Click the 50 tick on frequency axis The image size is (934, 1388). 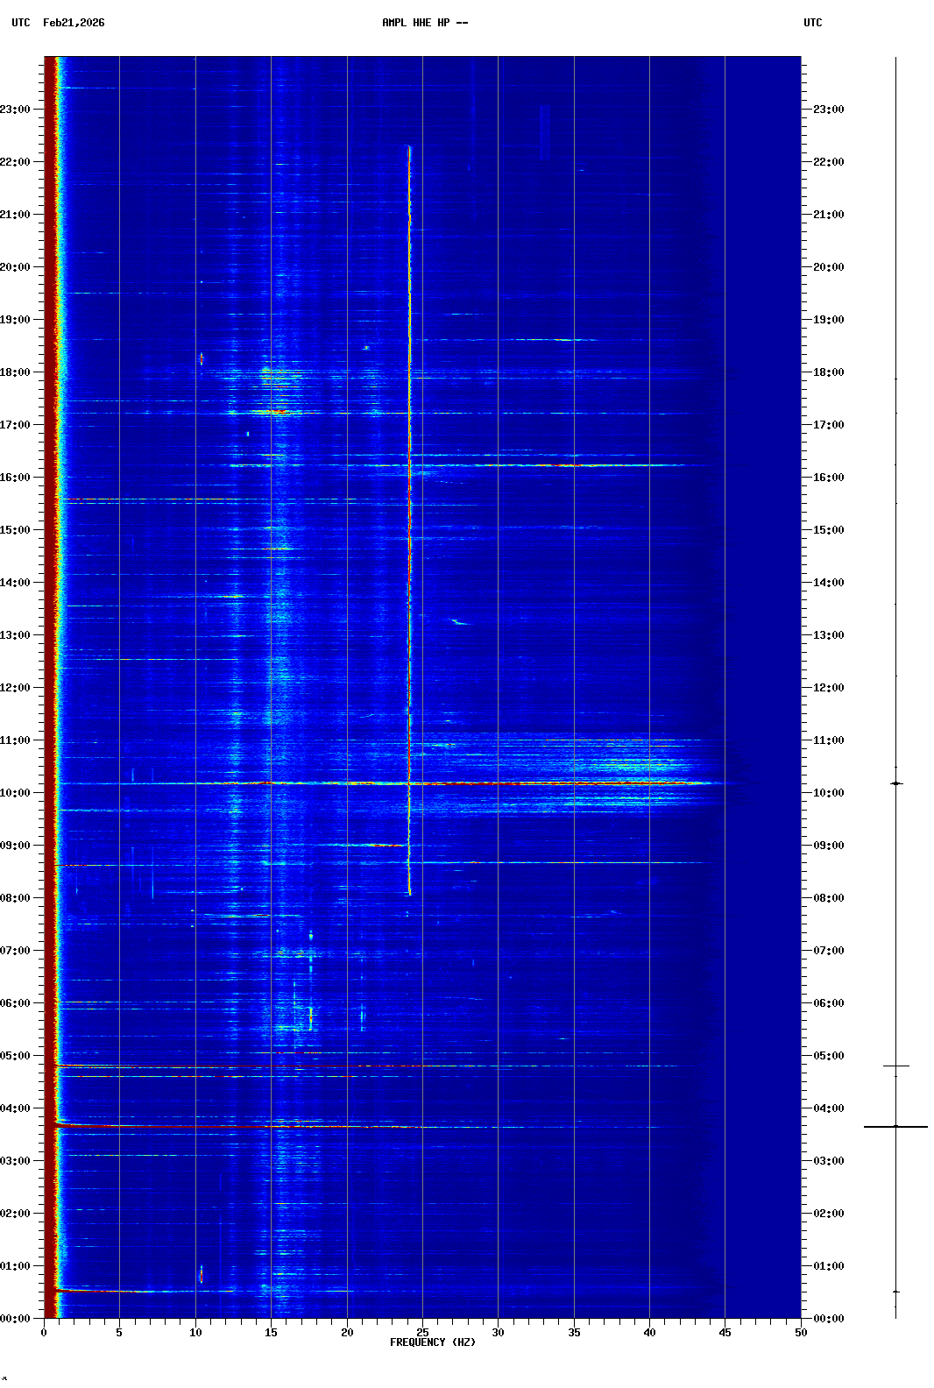pyautogui.click(x=801, y=1332)
